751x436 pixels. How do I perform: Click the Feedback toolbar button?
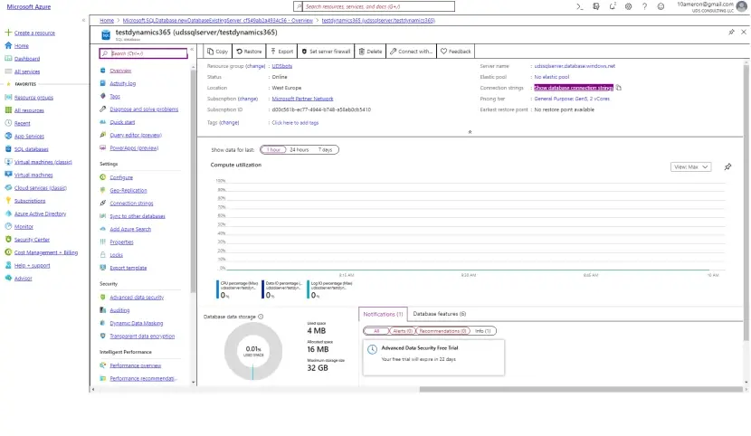coord(455,52)
